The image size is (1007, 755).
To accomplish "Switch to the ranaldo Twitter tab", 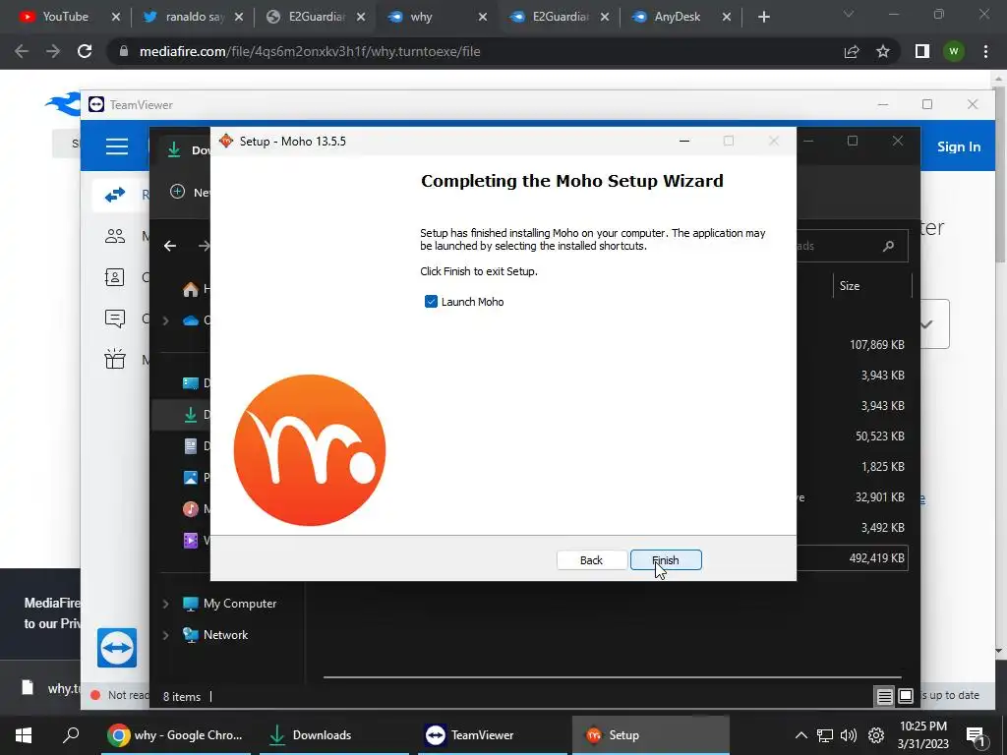I will tap(191, 17).
